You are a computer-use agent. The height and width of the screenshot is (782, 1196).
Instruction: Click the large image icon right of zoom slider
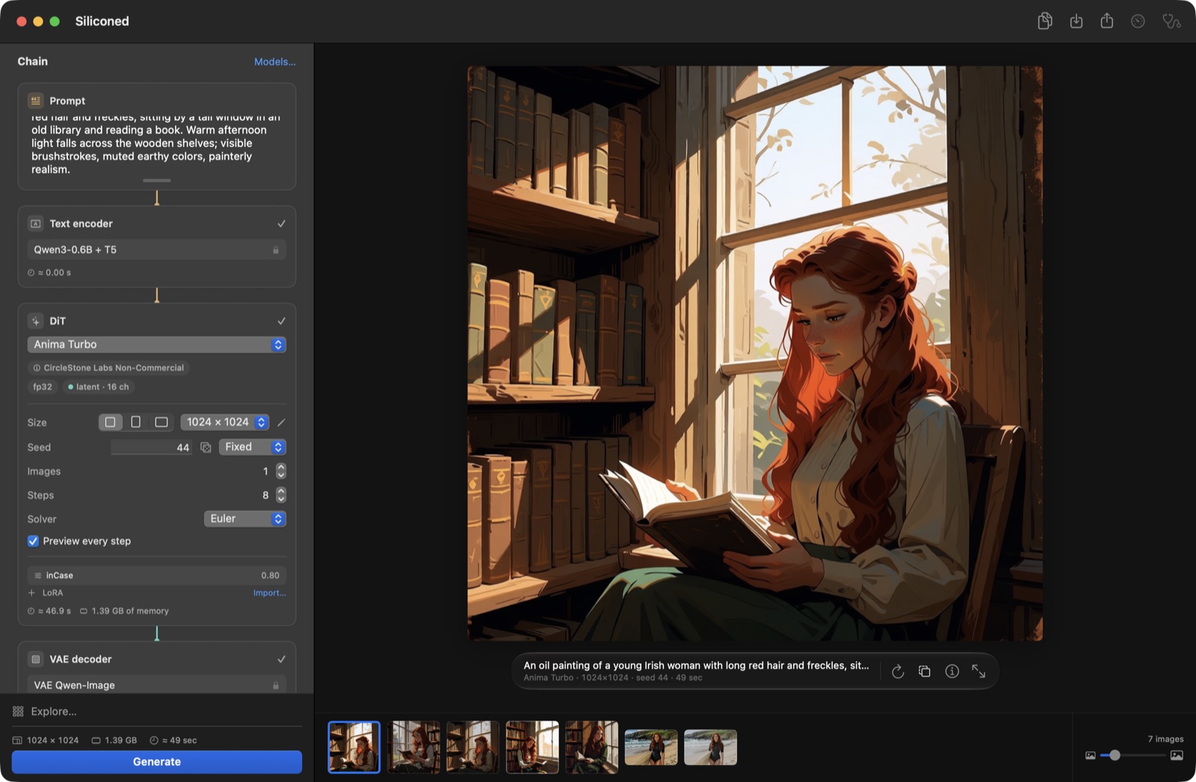[x=1177, y=755]
